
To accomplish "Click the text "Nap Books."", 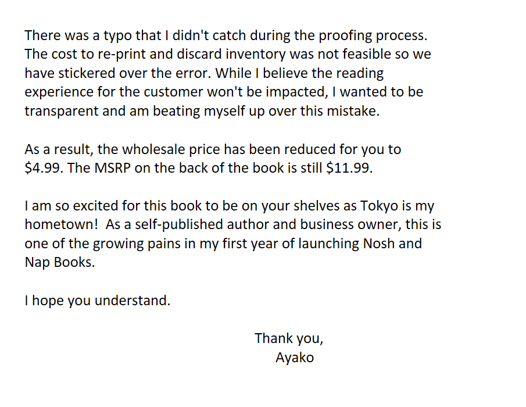I will 60,262.
